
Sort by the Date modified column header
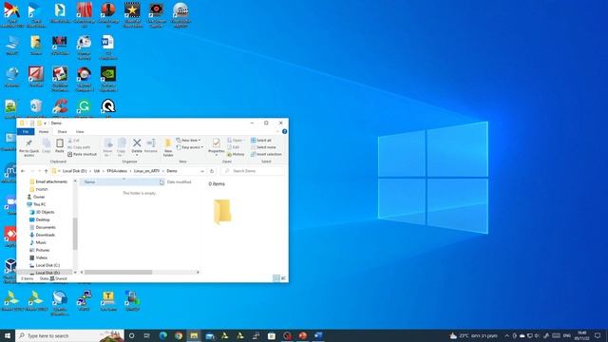point(180,181)
